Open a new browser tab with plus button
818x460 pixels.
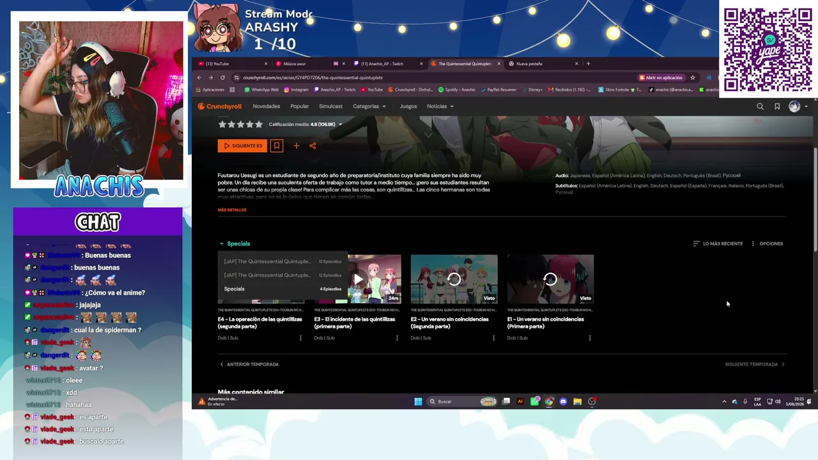pos(588,64)
